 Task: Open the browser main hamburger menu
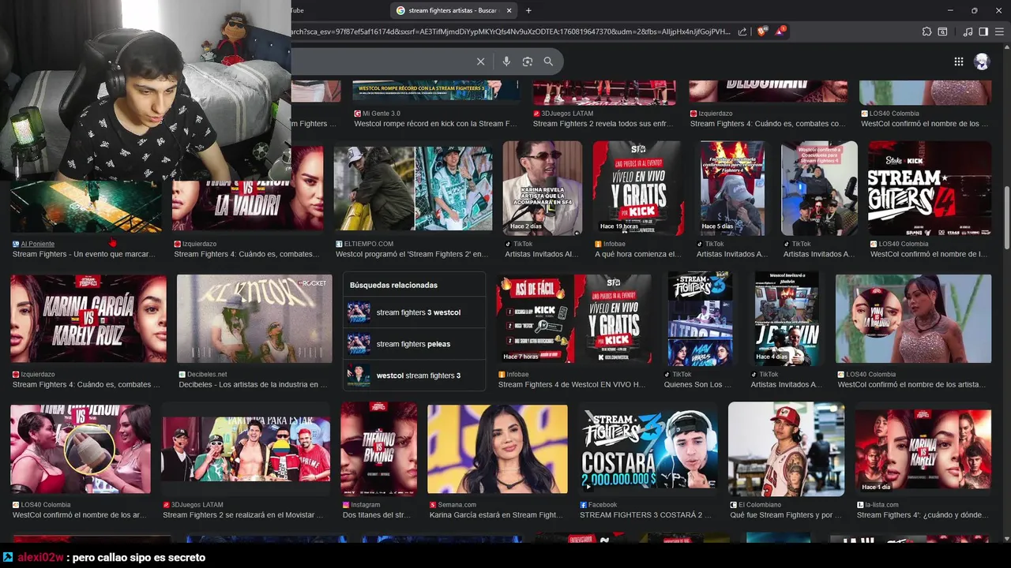[x=998, y=32]
